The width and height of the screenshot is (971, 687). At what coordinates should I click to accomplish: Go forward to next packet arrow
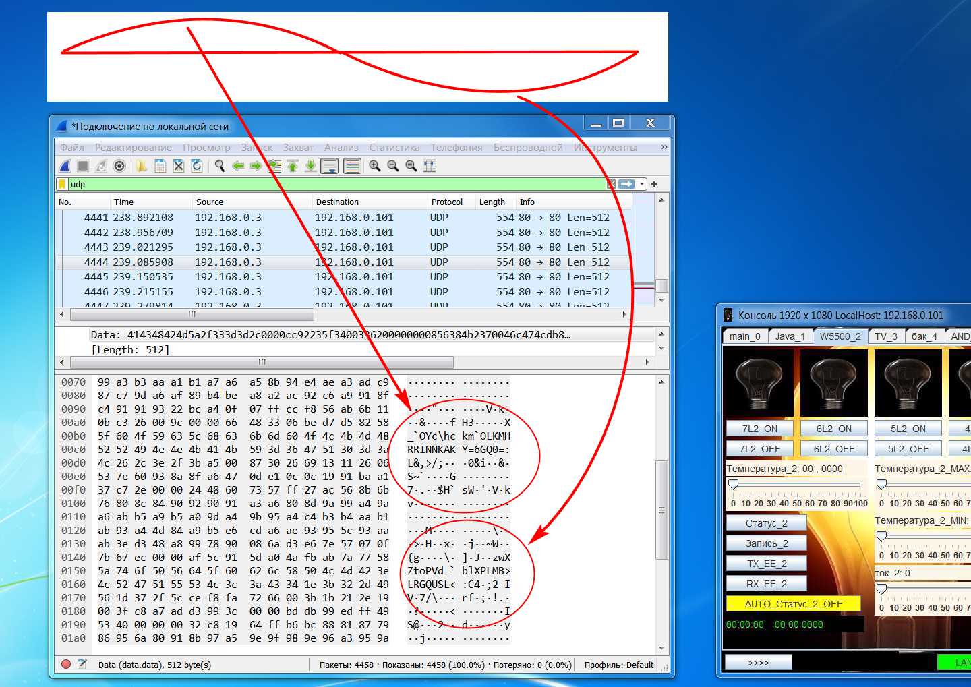point(256,165)
